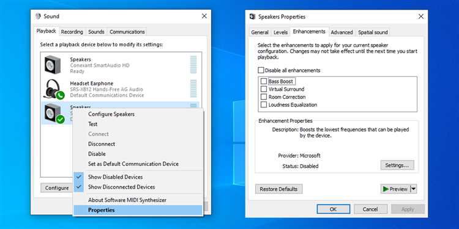Click volume level meter beside Headset Earphone
The width and height of the screenshot is (459, 229).
coord(193,89)
